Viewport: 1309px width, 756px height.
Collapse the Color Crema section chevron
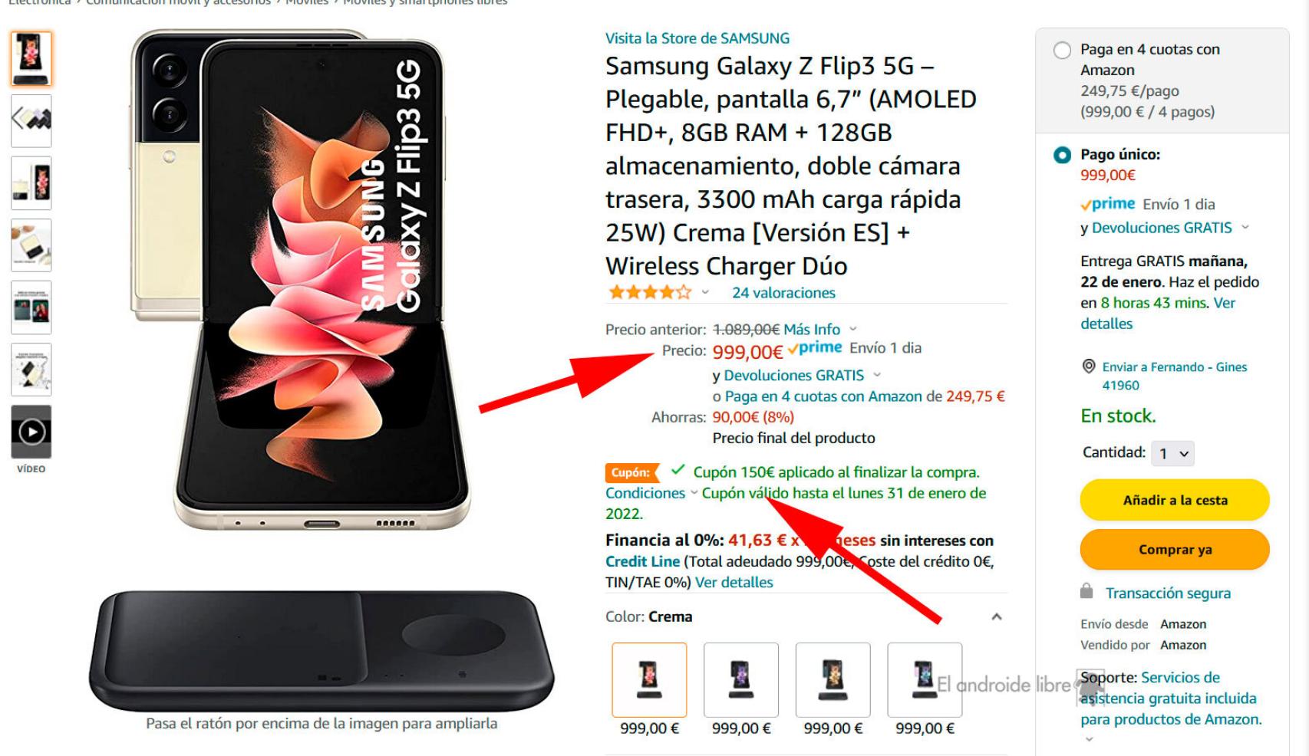tap(996, 616)
